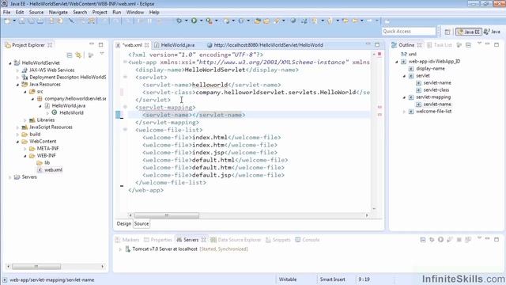This screenshot has width=506, height=285.
Task: Open the Run button dropdown arrow
Action: (x=201, y=21)
